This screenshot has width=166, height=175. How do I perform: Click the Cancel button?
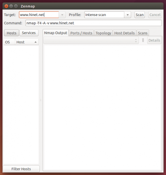click(x=155, y=15)
